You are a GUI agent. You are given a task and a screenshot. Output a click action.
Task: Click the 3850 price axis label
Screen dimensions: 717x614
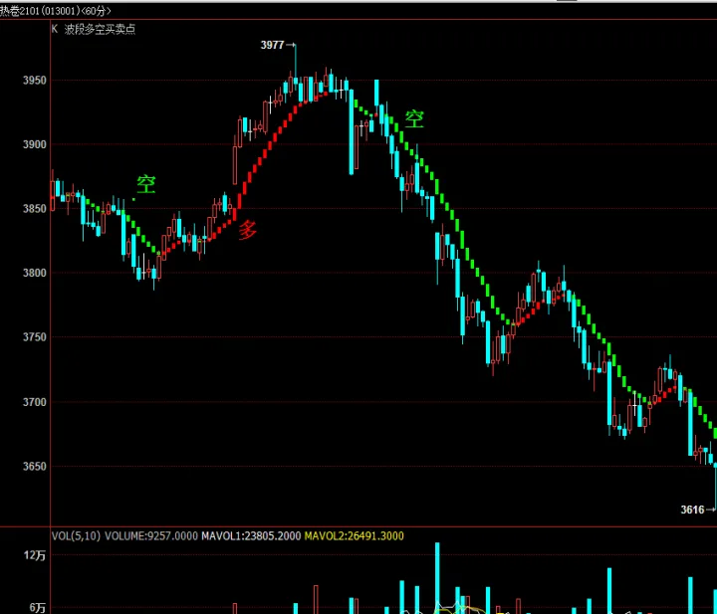pyautogui.click(x=34, y=209)
